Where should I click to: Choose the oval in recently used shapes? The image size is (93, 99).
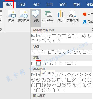tap(59, 36)
